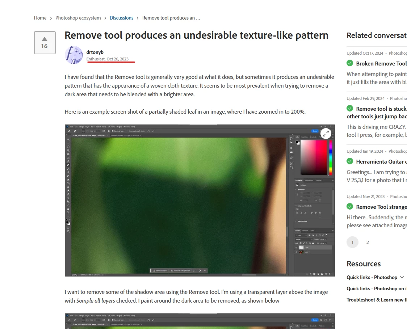This screenshot has height=329, width=407.
Task: Select the Frame tool in first Photoshop screenshot
Action: click(68, 157)
